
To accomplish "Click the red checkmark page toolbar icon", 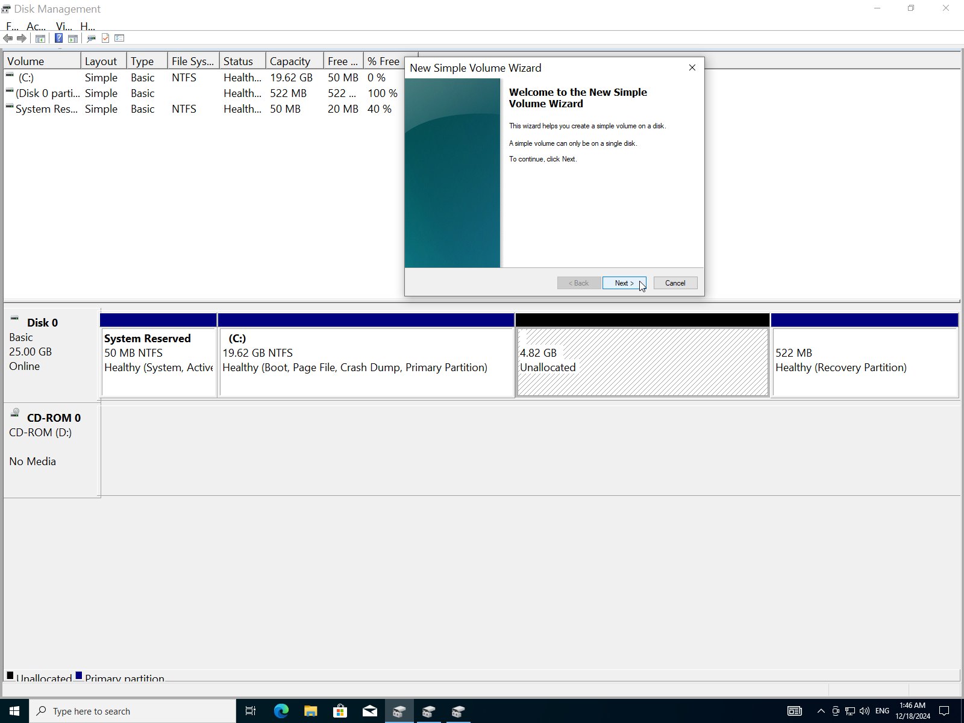I will 105,39.
